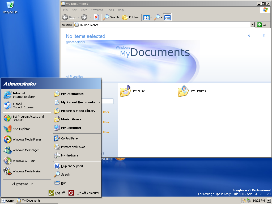The image size is (272, 204).
Task: Launch Windows Movie Maker
Action: (27, 171)
